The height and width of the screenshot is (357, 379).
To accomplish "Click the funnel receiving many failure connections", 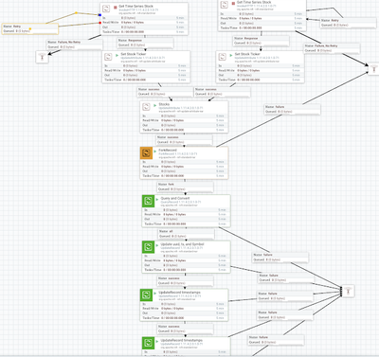I will pos(348,291).
